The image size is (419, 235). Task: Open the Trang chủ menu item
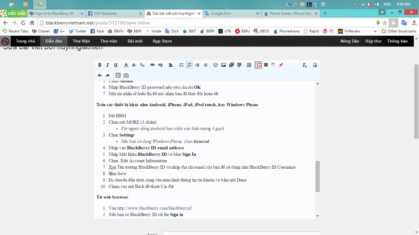25,41
